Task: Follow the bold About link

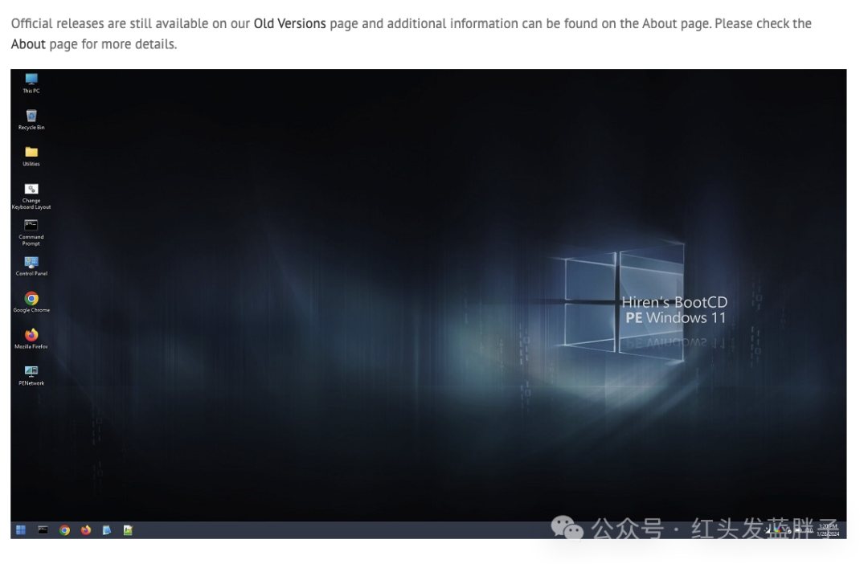Action: [28, 43]
